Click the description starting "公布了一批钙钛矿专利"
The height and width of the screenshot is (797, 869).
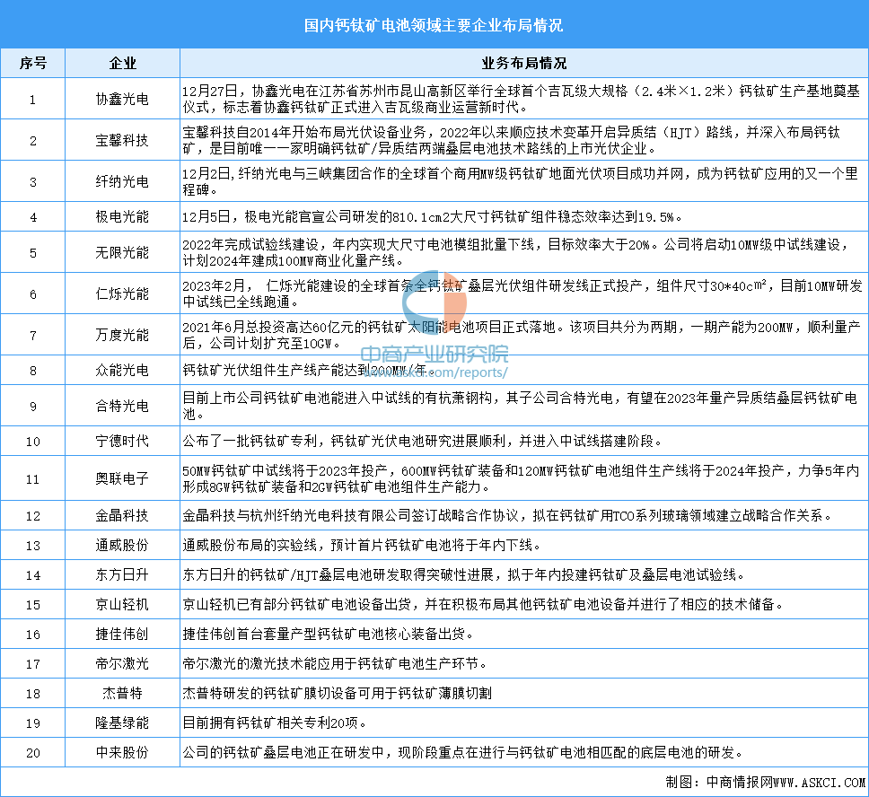[x=422, y=442]
